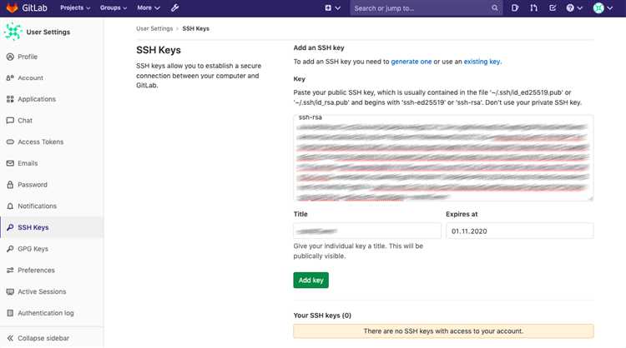Click SSH Keys breadcrumb
626x348 pixels.
coord(195,28)
